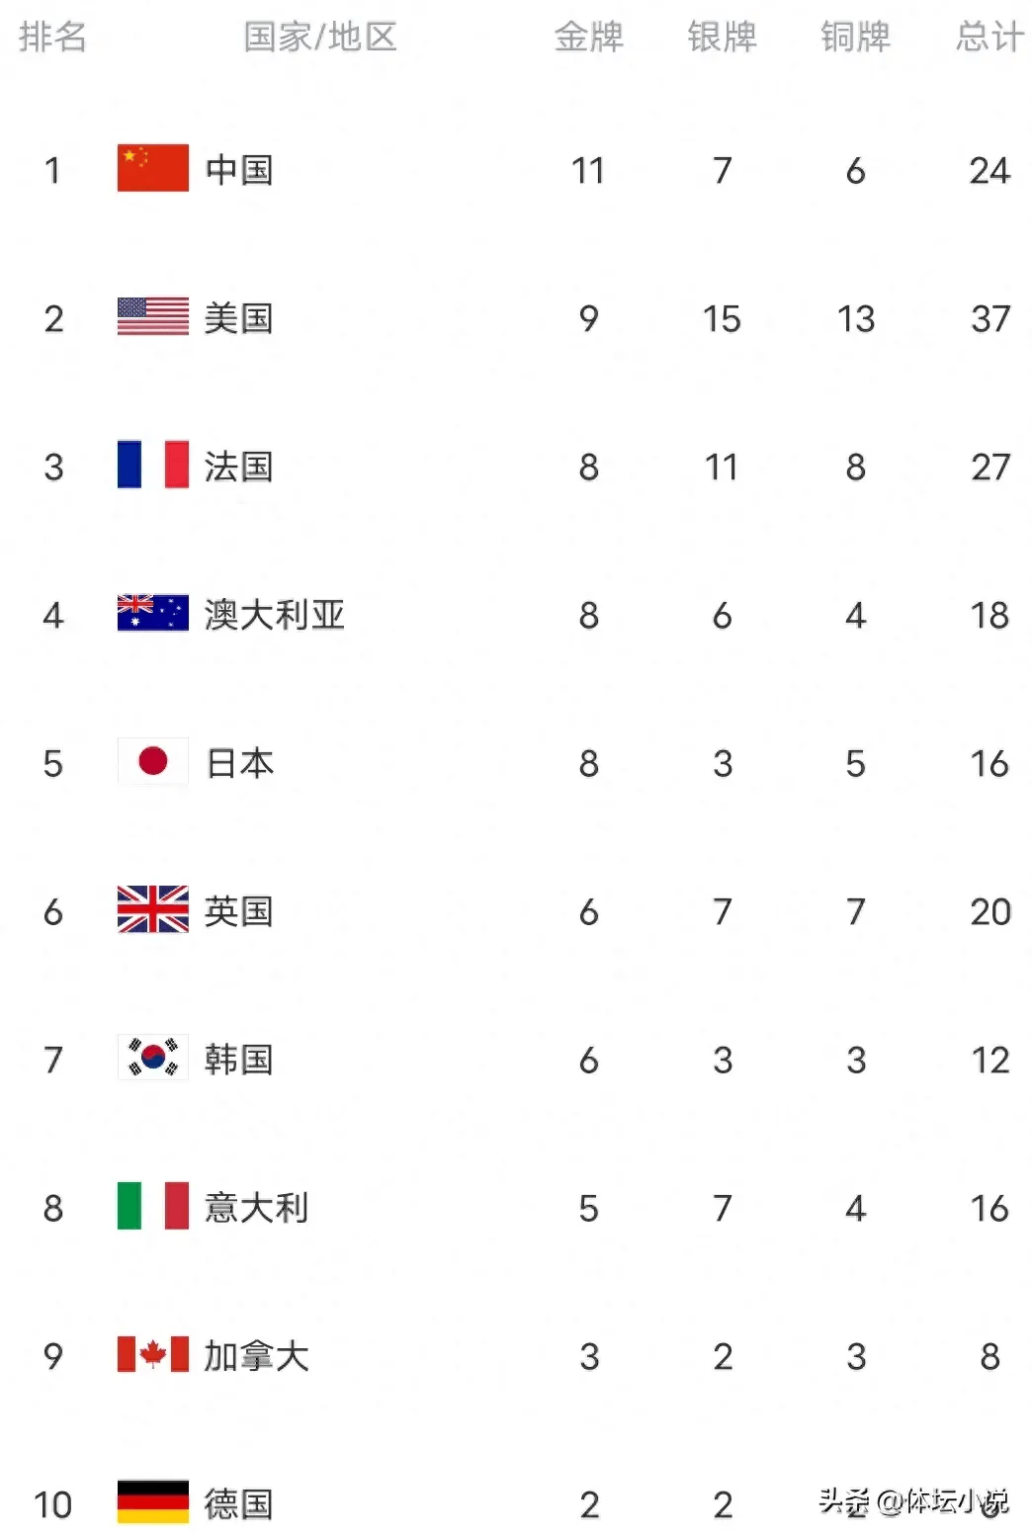Open the 中国 country name link
The height and width of the screenshot is (1537, 1032).
238,170
